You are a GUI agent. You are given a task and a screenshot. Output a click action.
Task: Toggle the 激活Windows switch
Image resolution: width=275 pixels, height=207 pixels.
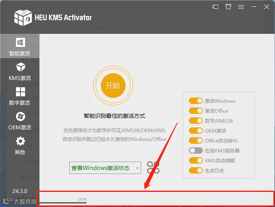click(196, 101)
